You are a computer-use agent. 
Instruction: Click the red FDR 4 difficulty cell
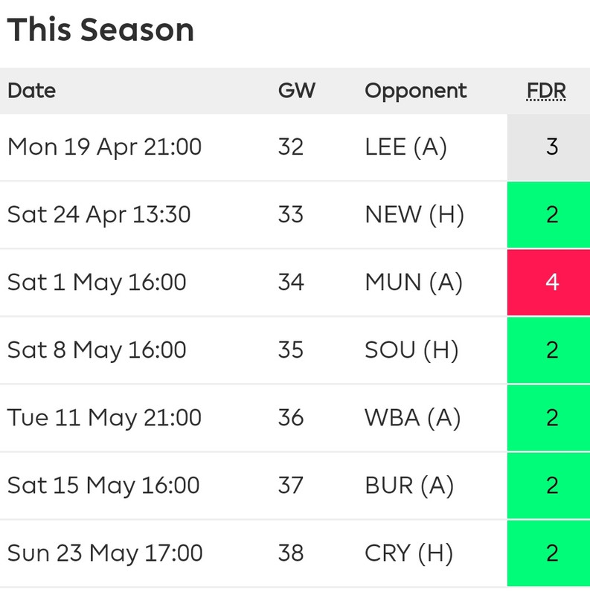[x=548, y=283]
